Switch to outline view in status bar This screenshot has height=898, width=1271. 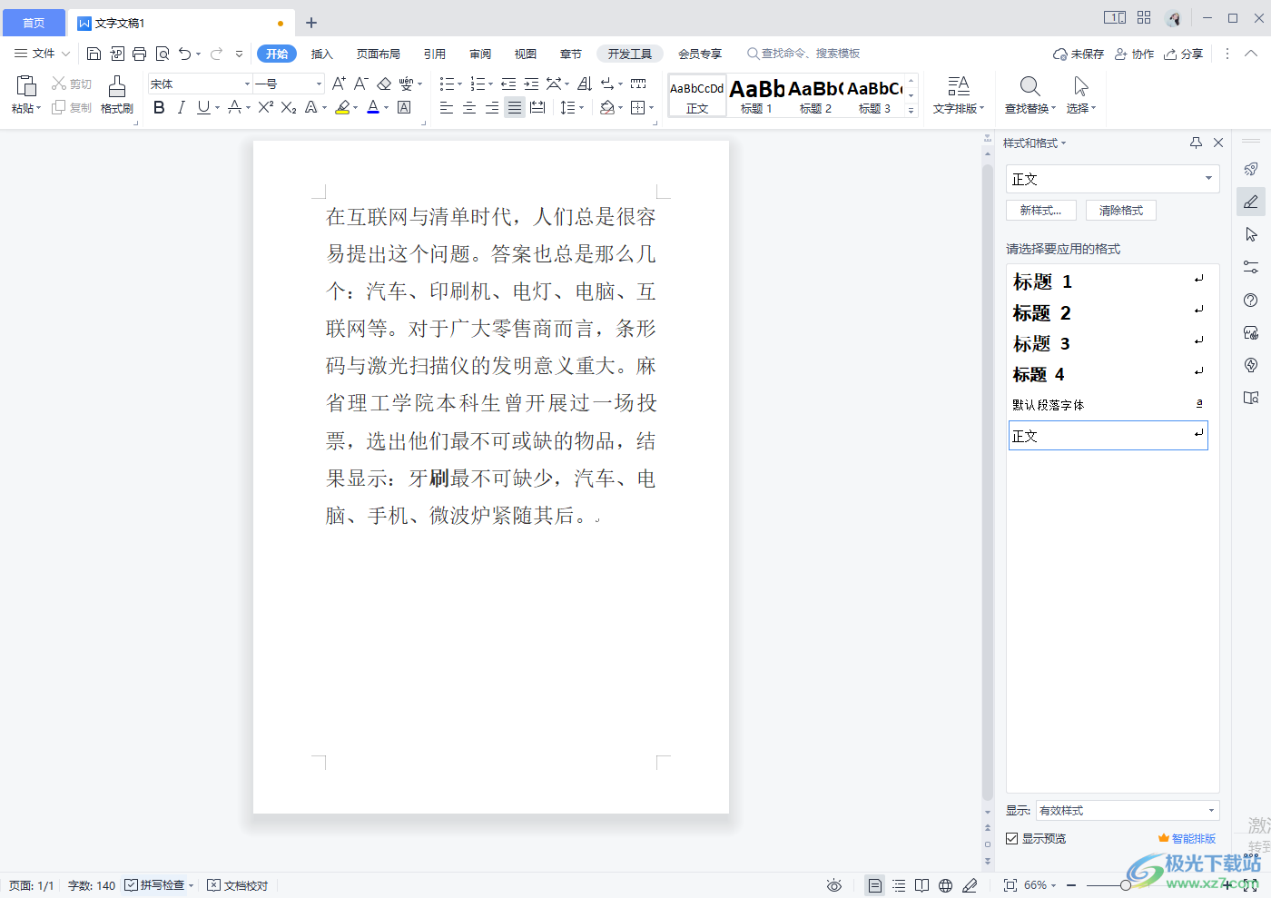point(899,885)
